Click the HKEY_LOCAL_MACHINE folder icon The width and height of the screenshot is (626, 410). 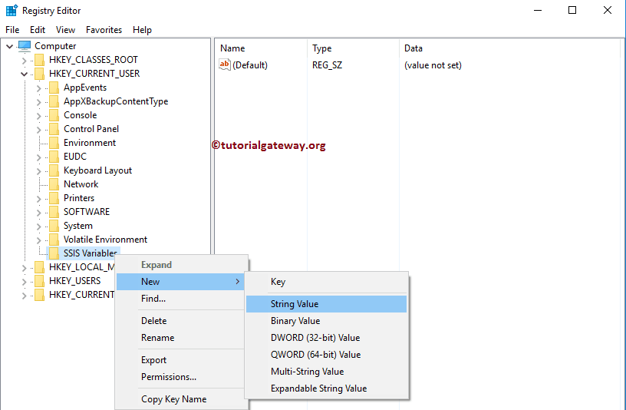[40, 267]
